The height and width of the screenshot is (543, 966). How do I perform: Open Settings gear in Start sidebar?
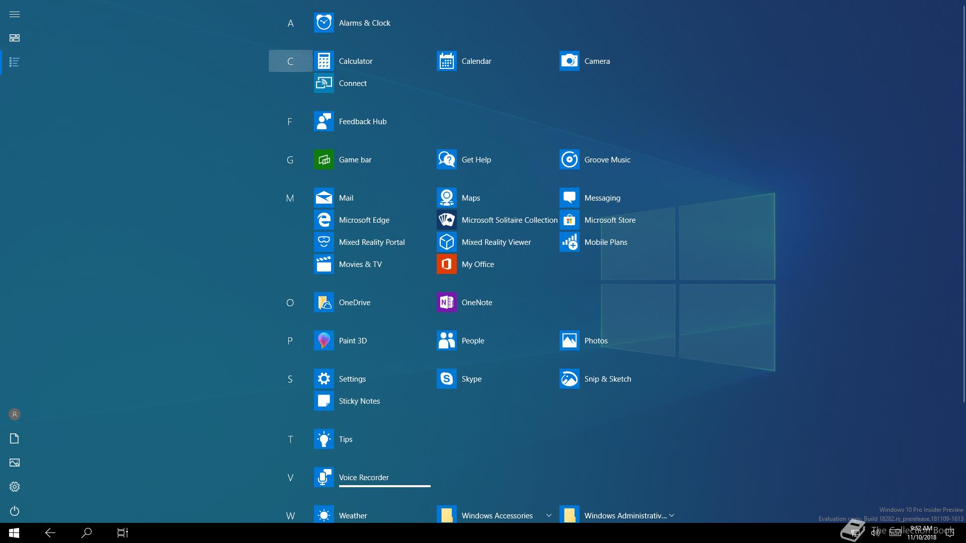tap(15, 487)
